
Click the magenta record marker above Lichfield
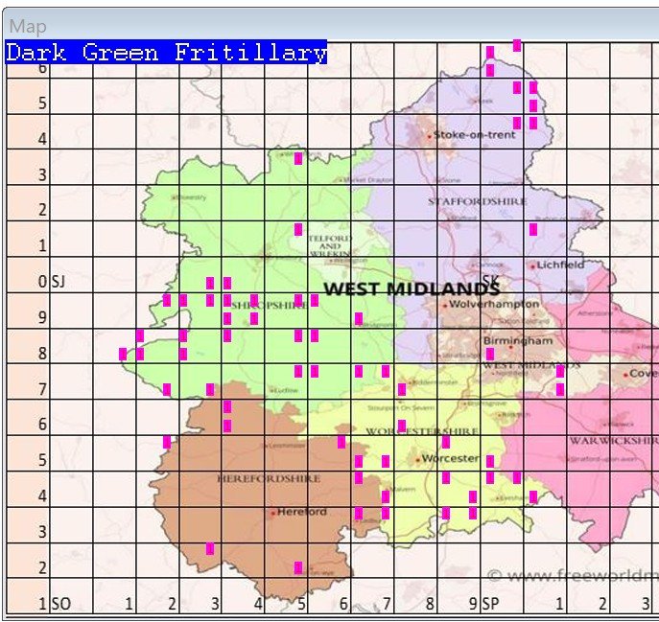(x=533, y=229)
